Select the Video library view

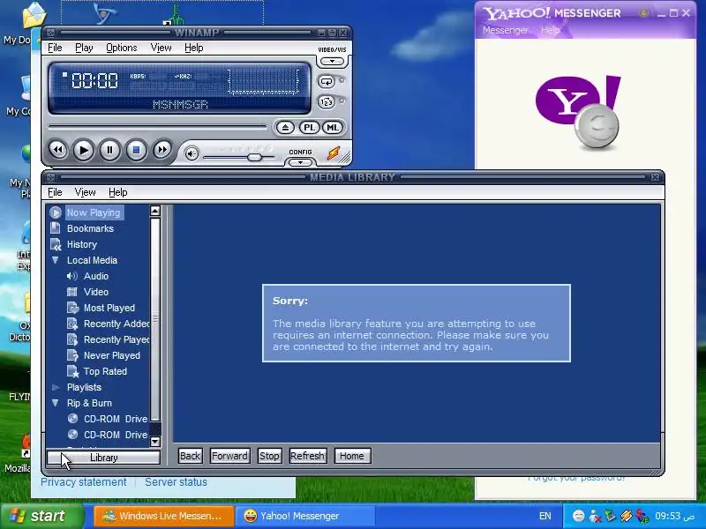point(96,292)
